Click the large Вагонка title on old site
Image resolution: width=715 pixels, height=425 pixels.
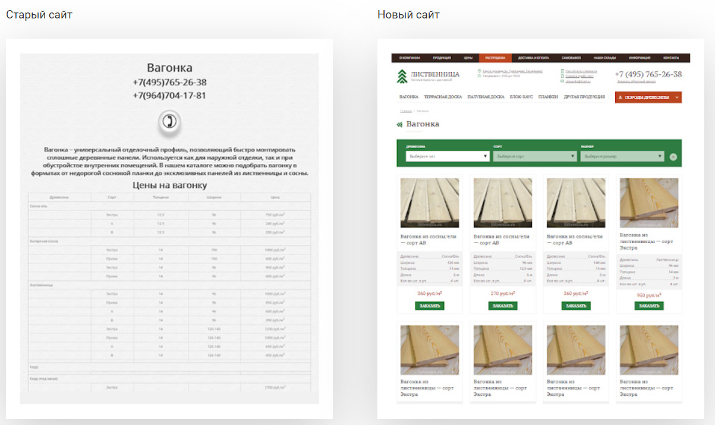[x=169, y=68]
